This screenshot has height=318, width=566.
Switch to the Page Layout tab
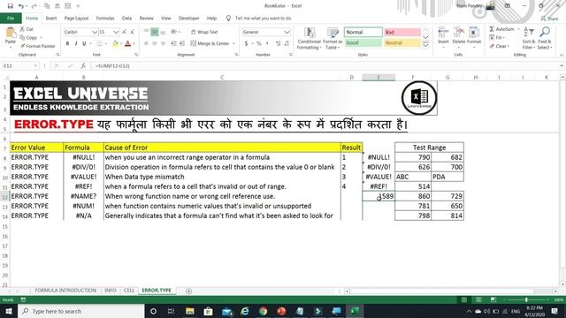point(76,18)
